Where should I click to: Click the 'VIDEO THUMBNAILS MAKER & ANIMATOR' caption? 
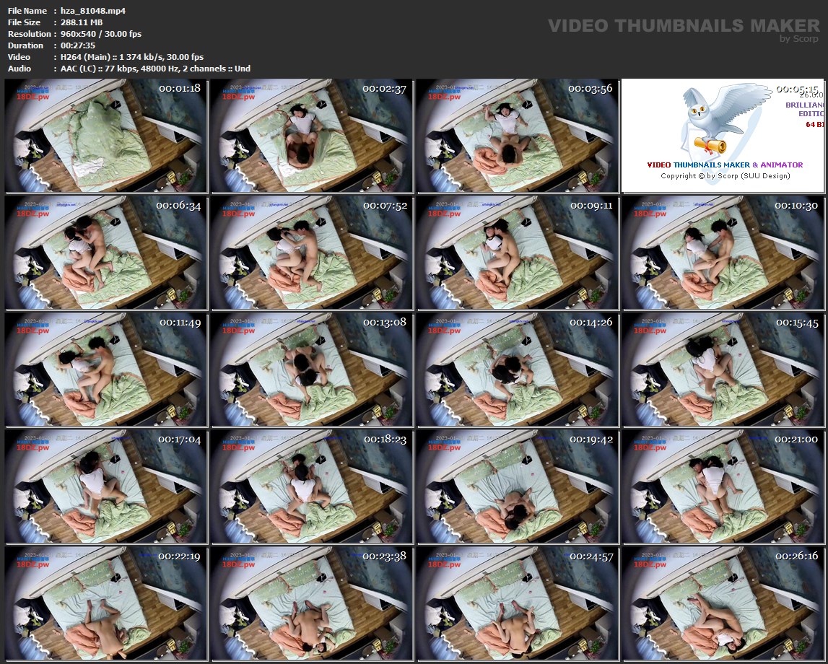pyautogui.click(x=725, y=165)
